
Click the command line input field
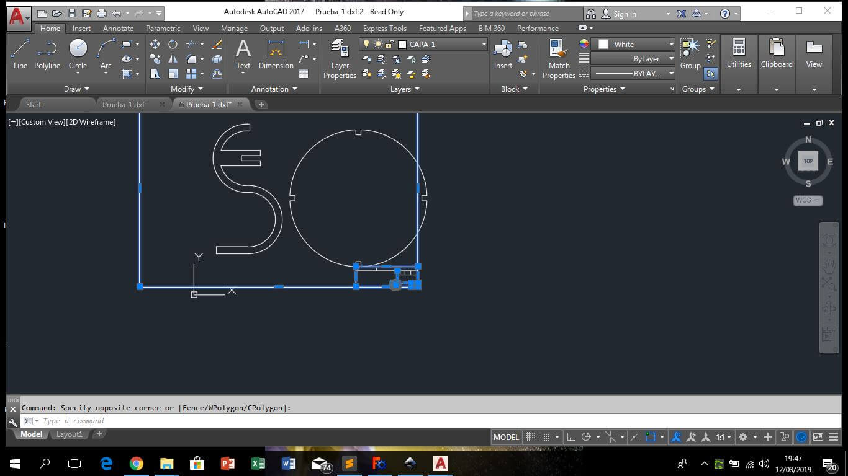tap(248, 421)
